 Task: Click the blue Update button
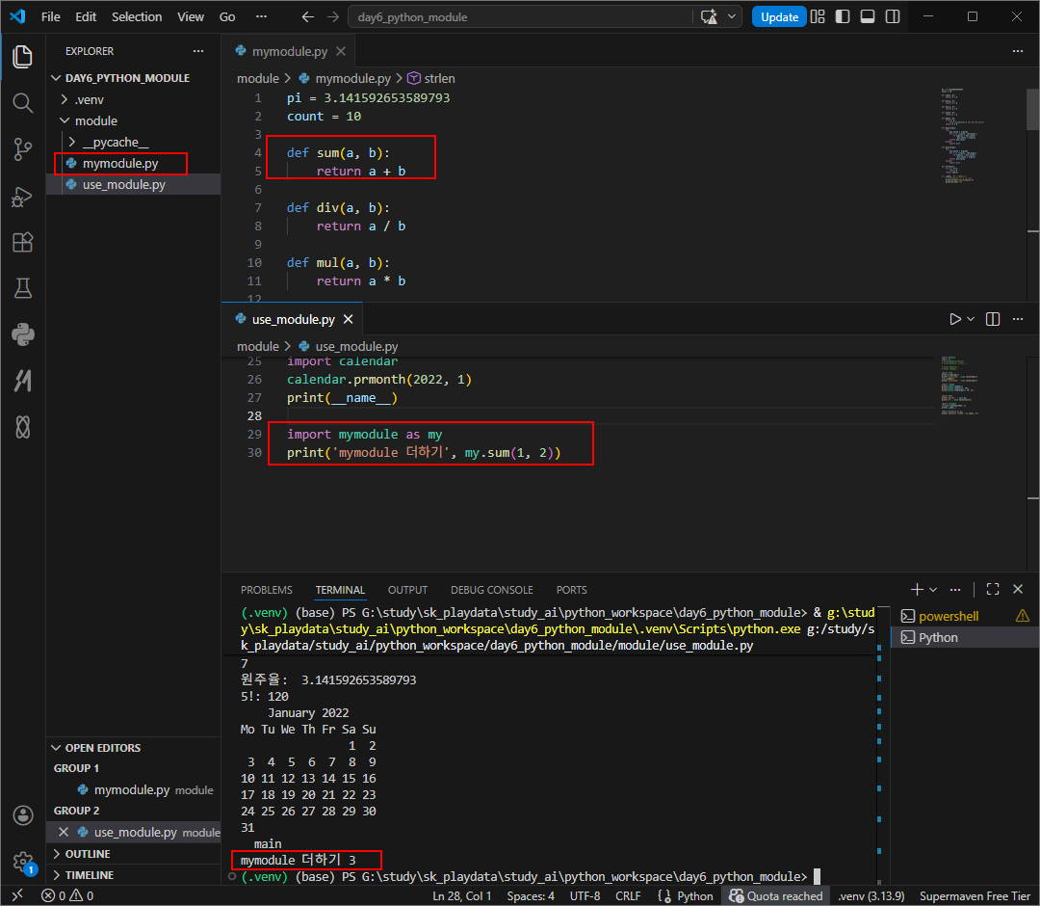point(779,16)
